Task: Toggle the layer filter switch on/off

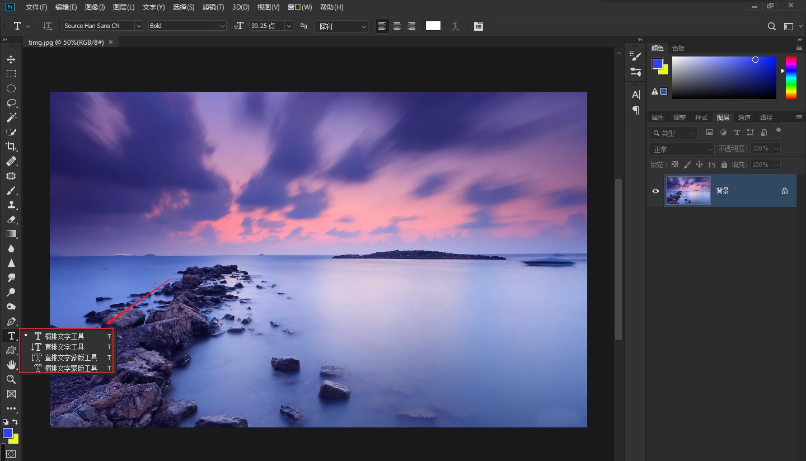Action: (x=778, y=131)
